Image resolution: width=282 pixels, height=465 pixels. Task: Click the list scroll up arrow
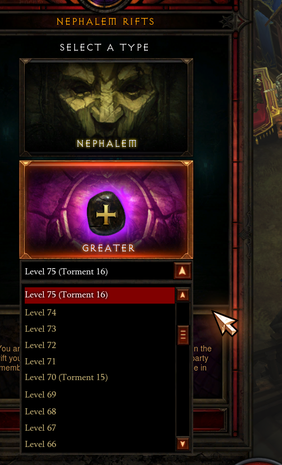(x=183, y=295)
